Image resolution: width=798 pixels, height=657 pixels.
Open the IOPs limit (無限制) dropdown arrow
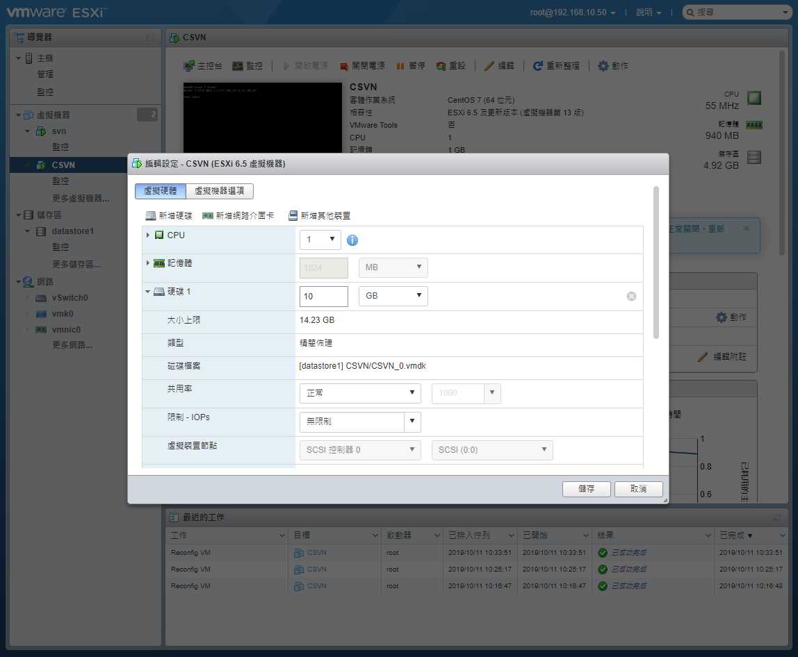tap(412, 422)
